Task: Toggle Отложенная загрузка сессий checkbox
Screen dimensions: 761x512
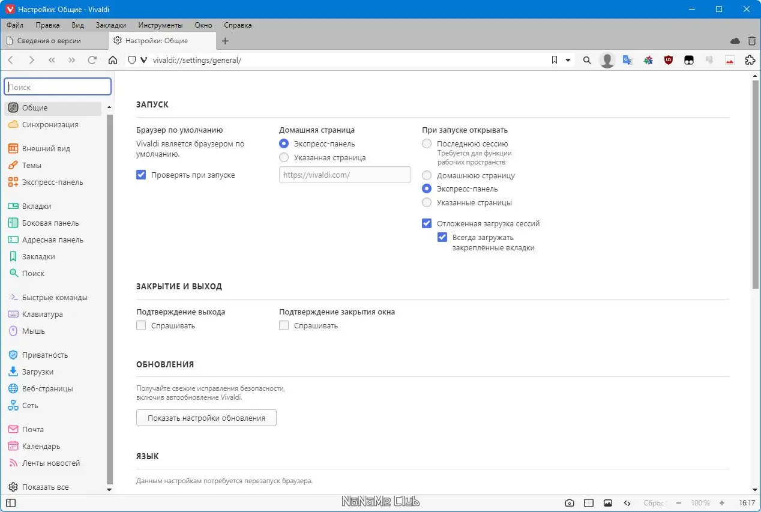Action: pyautogui.click(x=427, y=223)
